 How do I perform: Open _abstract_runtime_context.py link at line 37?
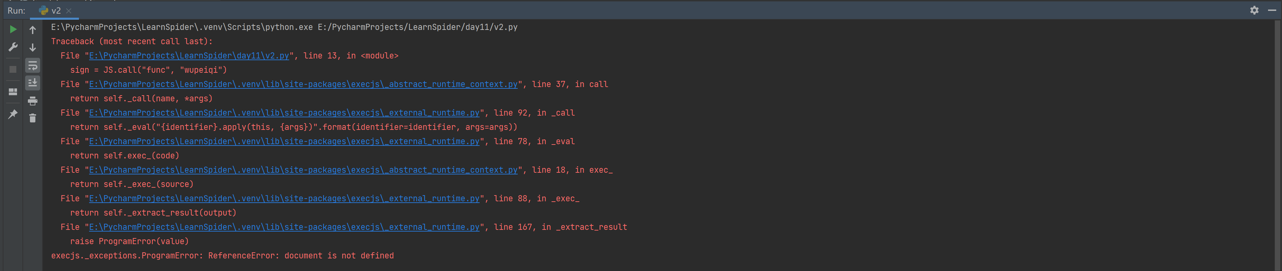click(303, 85)
